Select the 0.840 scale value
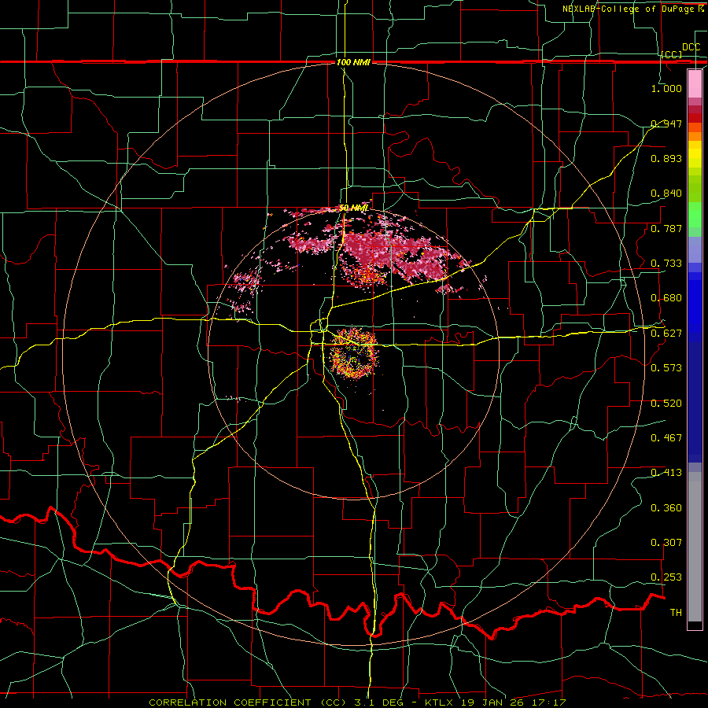708x708 pixels. [x=666, y=194]
